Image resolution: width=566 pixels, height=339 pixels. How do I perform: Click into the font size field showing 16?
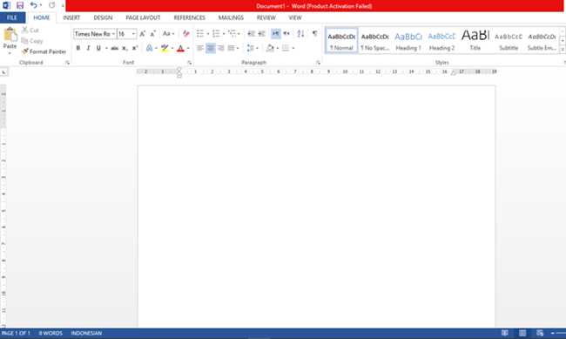[x=124, y=34]
